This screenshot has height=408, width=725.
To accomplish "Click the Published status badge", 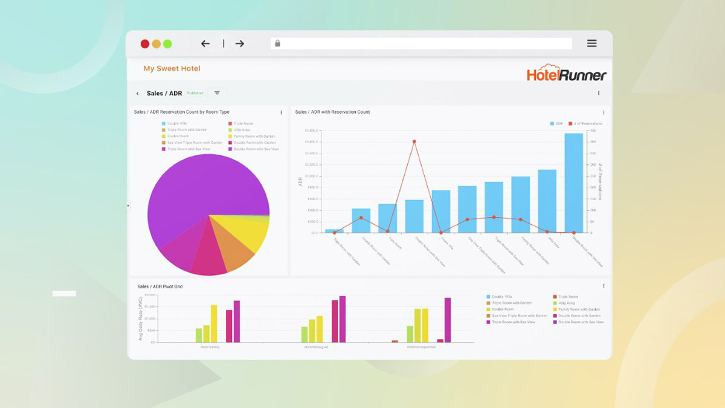I will (x=195, y=93).
